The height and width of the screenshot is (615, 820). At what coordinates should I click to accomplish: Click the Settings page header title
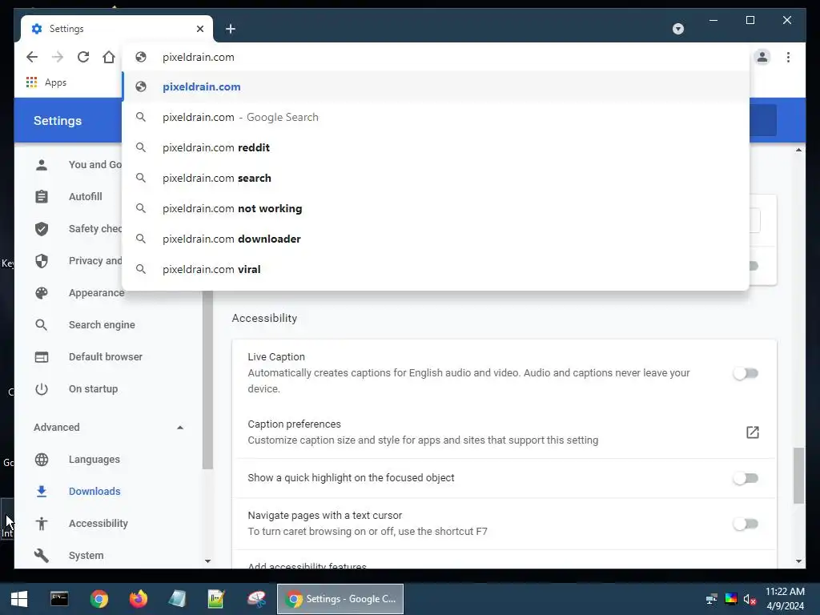58,121
